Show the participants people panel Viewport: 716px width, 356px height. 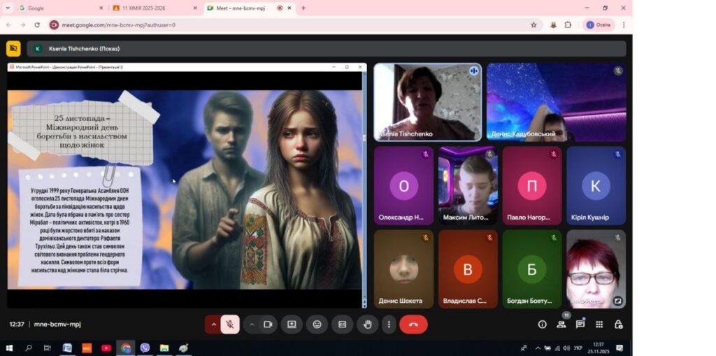point(561,325)
